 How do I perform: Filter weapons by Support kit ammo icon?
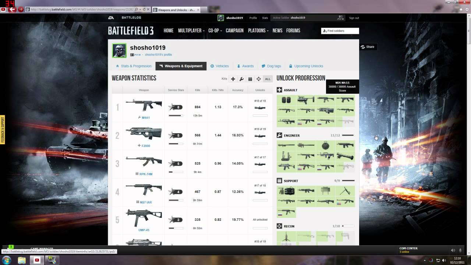pos(250,79)
